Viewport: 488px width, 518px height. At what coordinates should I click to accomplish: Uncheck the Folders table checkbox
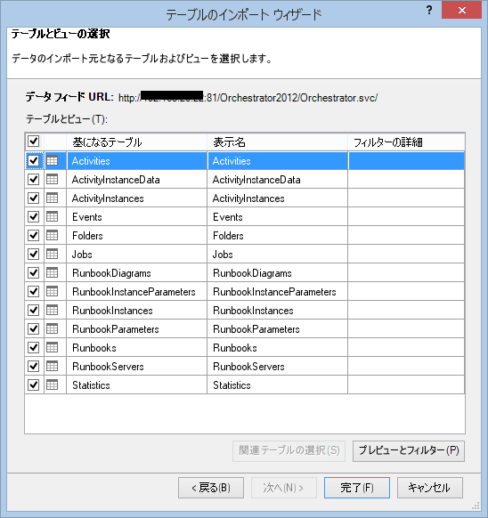point(33,235)
